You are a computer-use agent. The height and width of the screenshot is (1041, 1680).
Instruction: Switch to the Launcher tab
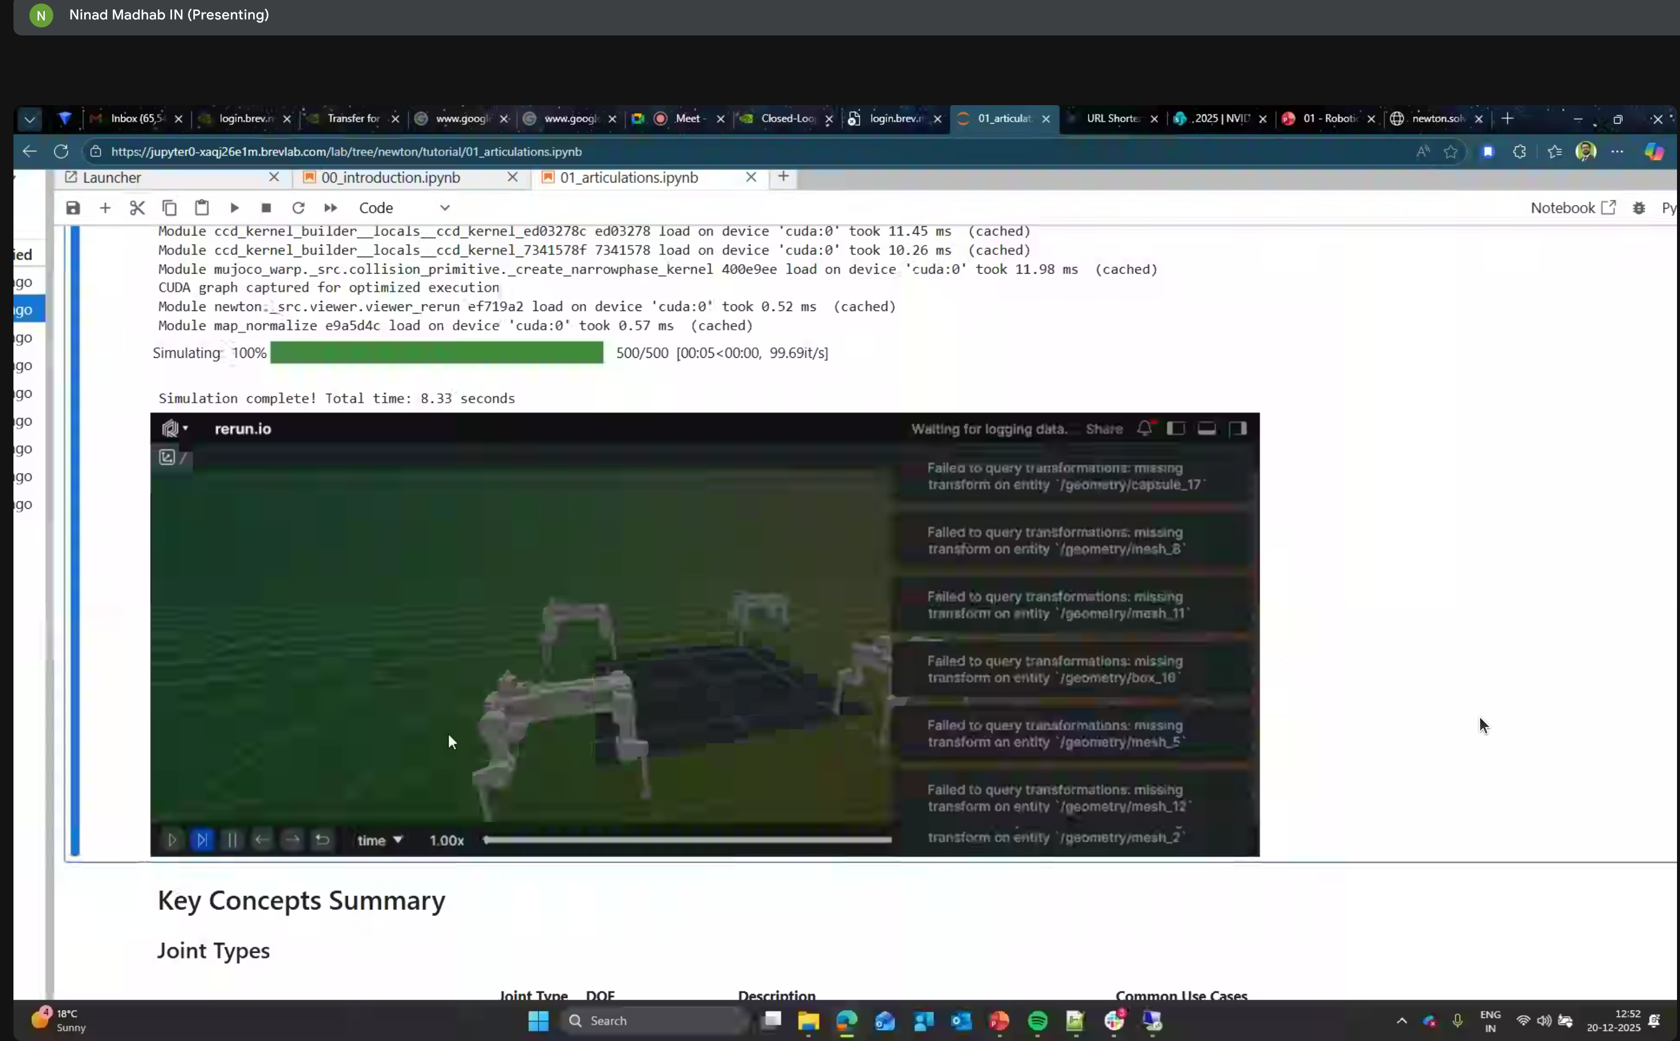pos(112,177)
